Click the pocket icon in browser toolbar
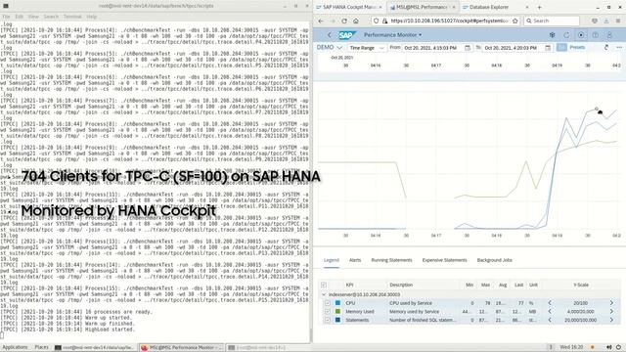626x352 pixels. (595, 21)
